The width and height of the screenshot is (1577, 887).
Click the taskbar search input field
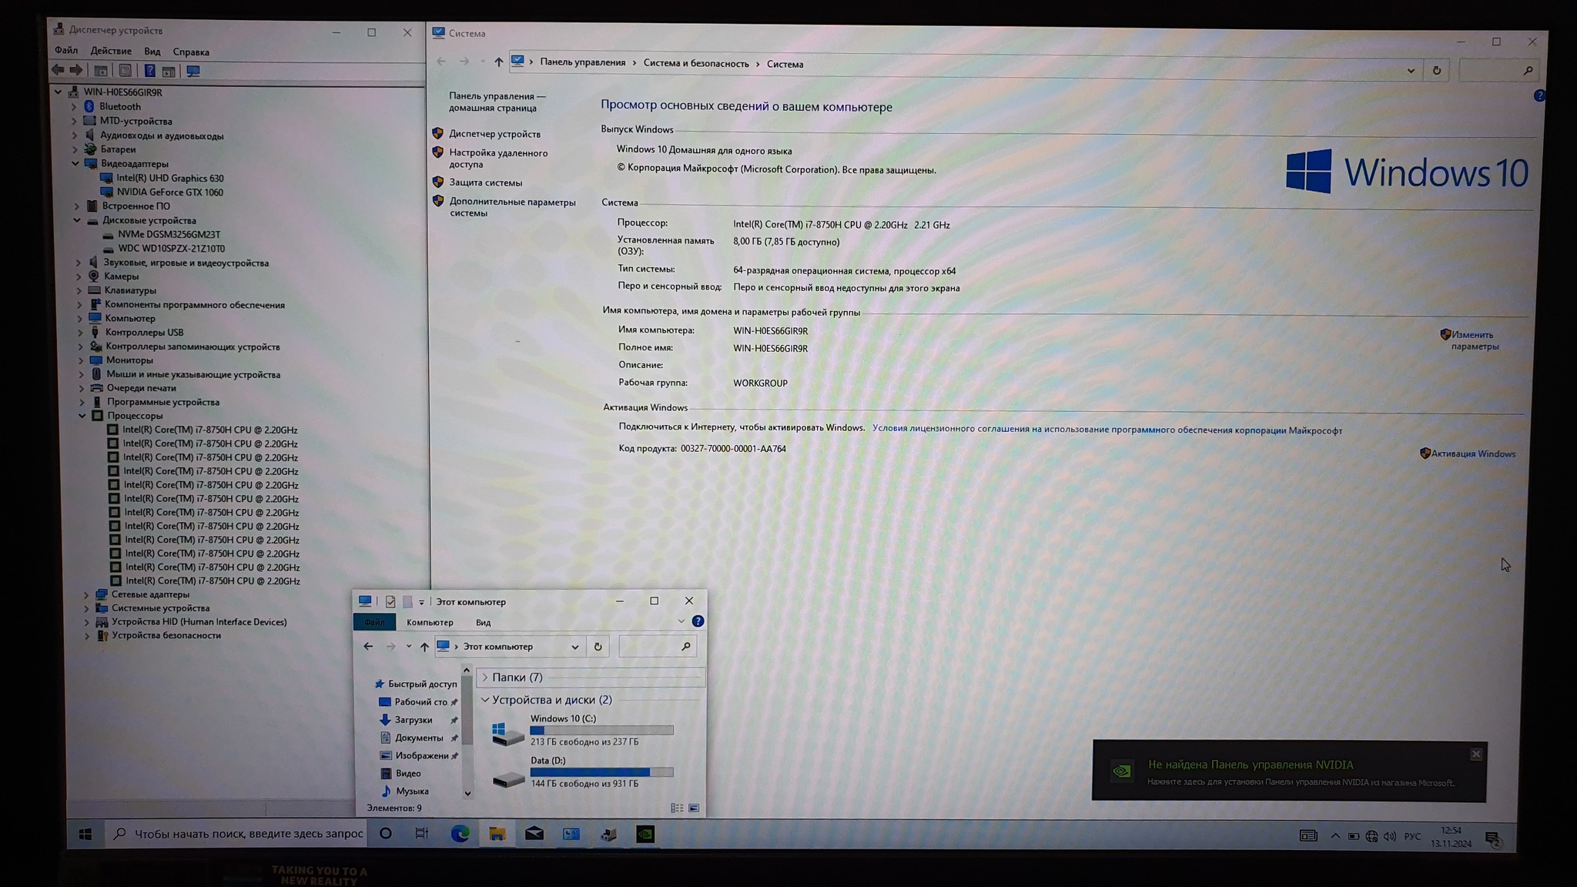point(248,834)
